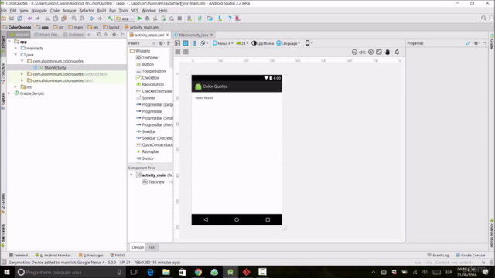
Task: Expand the manifests folder
Action: tap(15, 48)
